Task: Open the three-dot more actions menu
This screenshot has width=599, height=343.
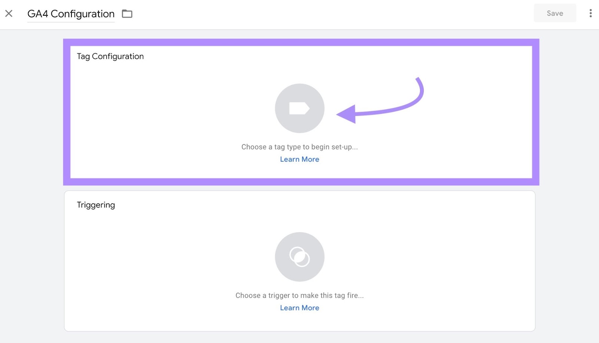Action: pyautogui.click(x=590, y=13)
